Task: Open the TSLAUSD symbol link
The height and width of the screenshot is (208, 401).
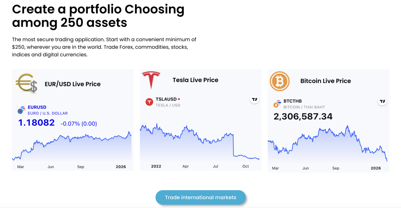Action: pos(166,99)
